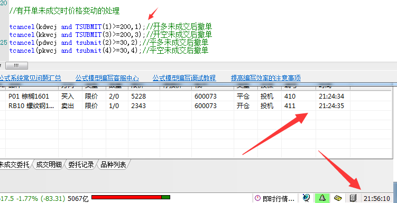Click the 平仓 cell in palm row
Screen dimensions: 397x203
point(246,96)
